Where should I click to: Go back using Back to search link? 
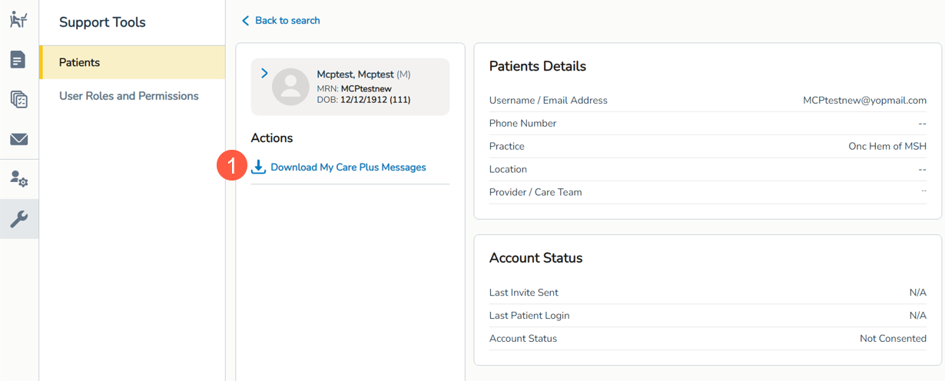coord(287,21)
